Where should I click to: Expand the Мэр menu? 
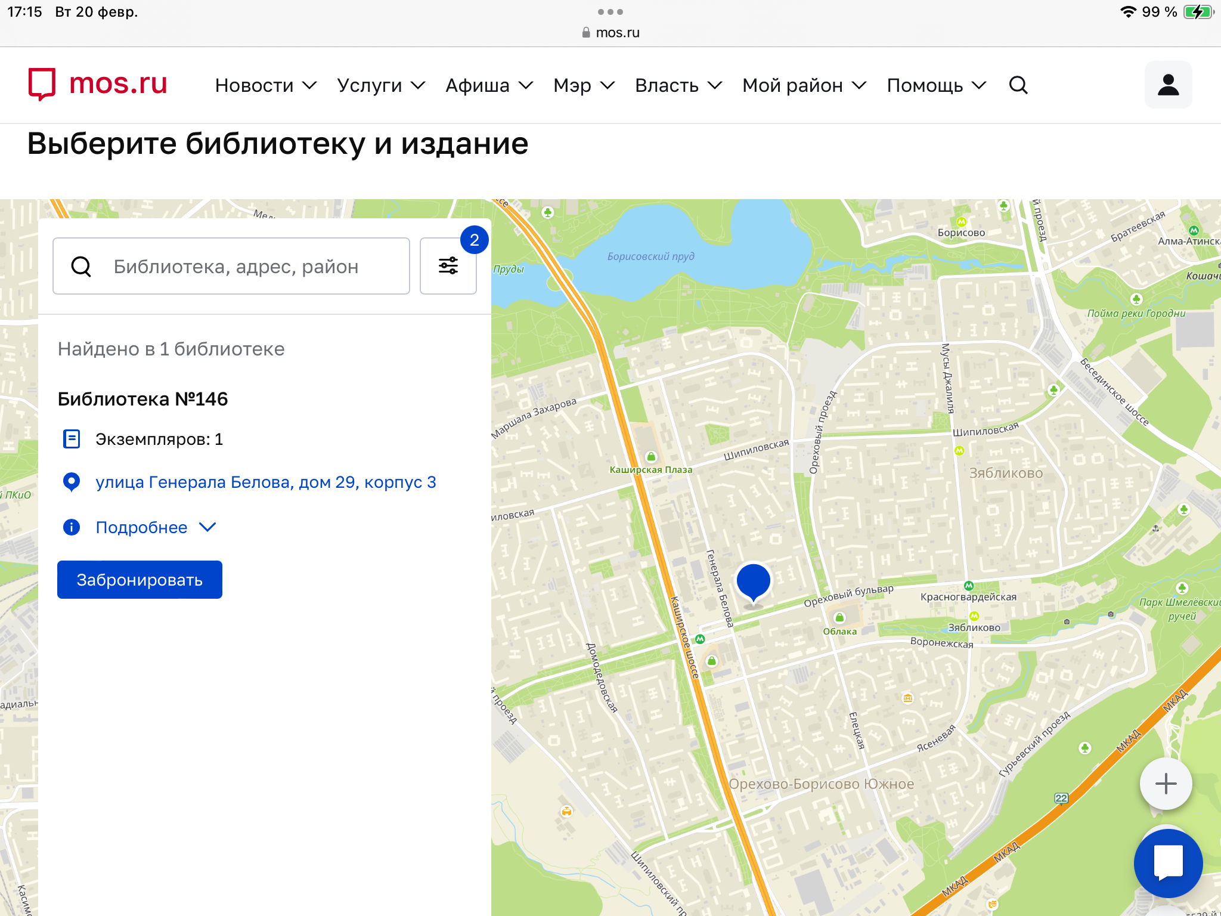[584, 85]
